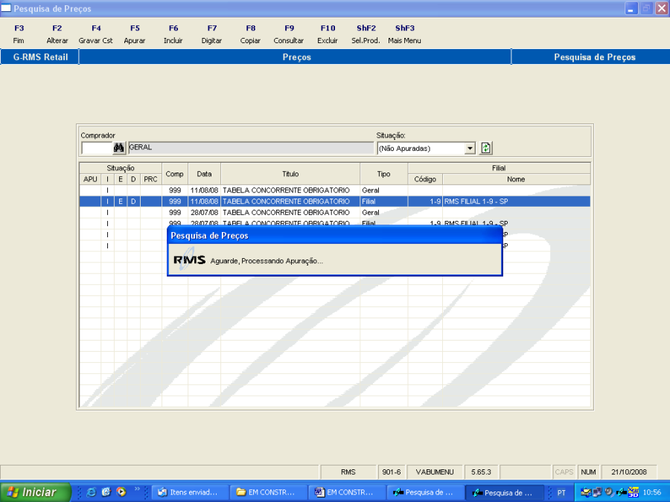The width and height of the screenshot is (670, 502).
Task: Click the 901-6 status bar entry
Action: tap(392, 472)
